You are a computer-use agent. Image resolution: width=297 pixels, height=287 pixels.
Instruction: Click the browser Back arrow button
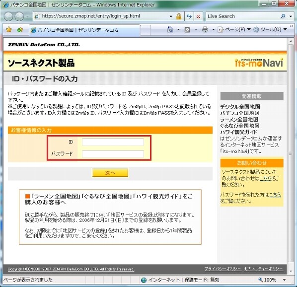click(x=8, y=16)
